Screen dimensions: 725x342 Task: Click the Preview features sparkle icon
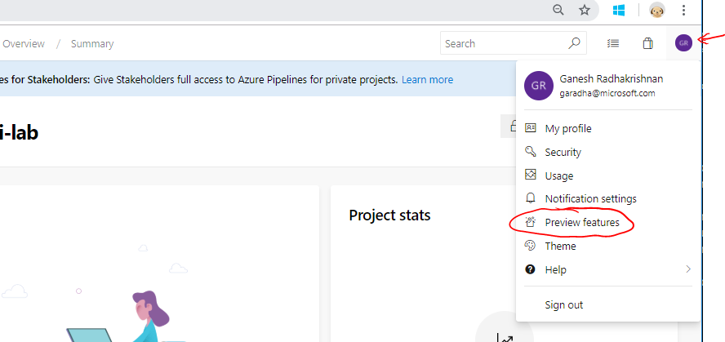[531, 222]
